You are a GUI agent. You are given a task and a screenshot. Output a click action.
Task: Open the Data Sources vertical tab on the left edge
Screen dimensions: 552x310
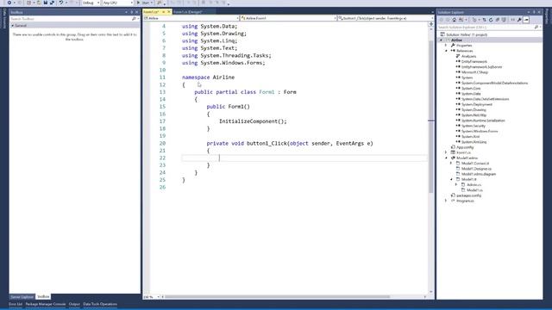[x=4, y=18]
